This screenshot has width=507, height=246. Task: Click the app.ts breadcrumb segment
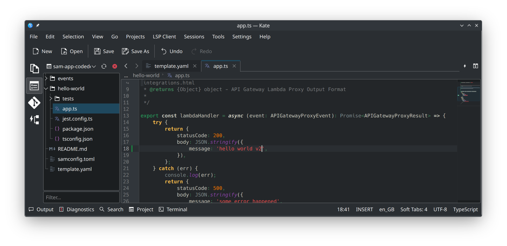click(x=179, y=76)
